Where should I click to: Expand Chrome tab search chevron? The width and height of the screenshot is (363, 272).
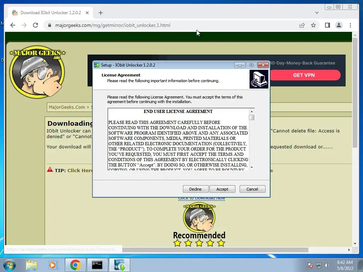click(x=317, y=13)
